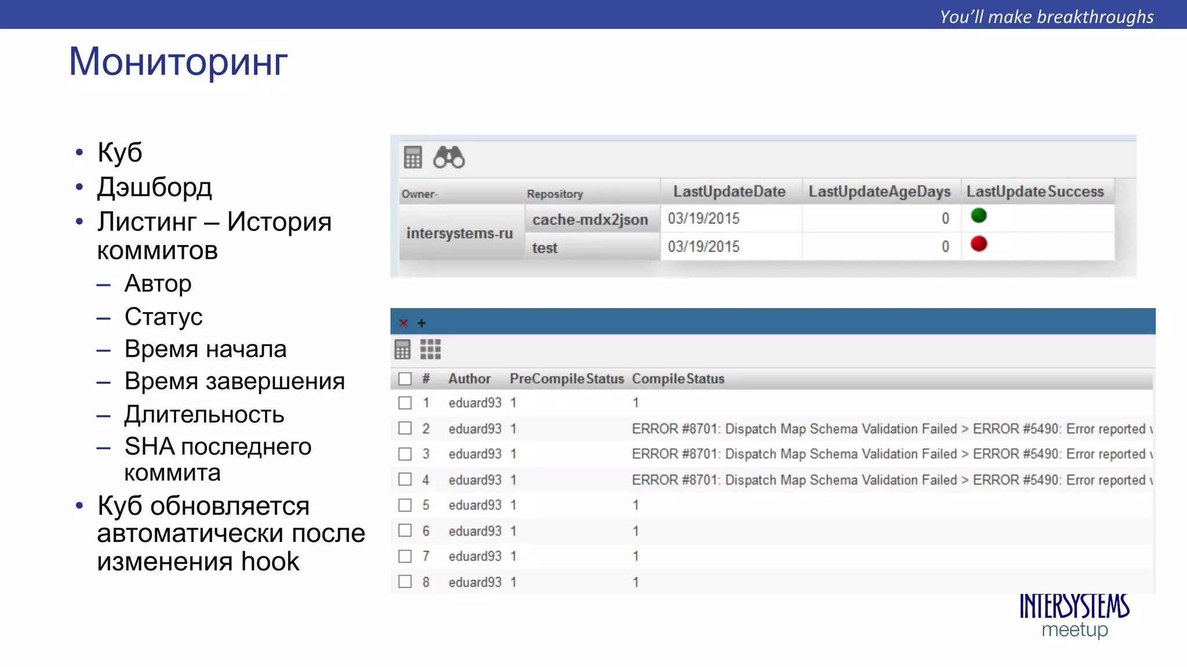Open the cache-mdx2json repository row

(x=590, y=220)
